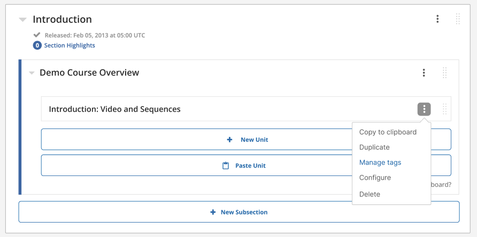Click the drag handle for the Introduction section

pos(458,19)
